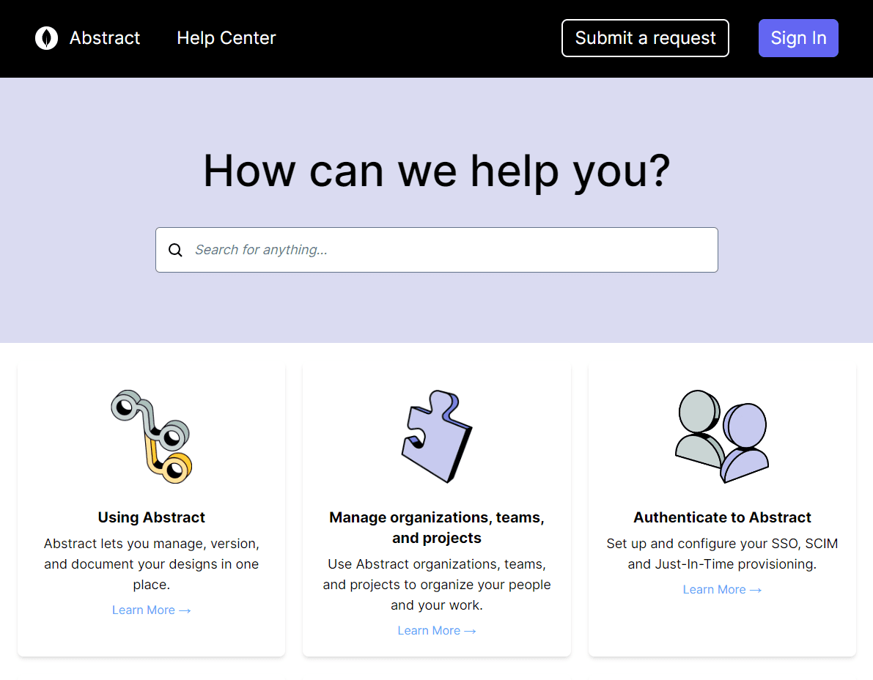The width and height of the screenshot is (873, 680).
Task: Click text 'Use Abstract organizations, teams,'
Action: 437,564
